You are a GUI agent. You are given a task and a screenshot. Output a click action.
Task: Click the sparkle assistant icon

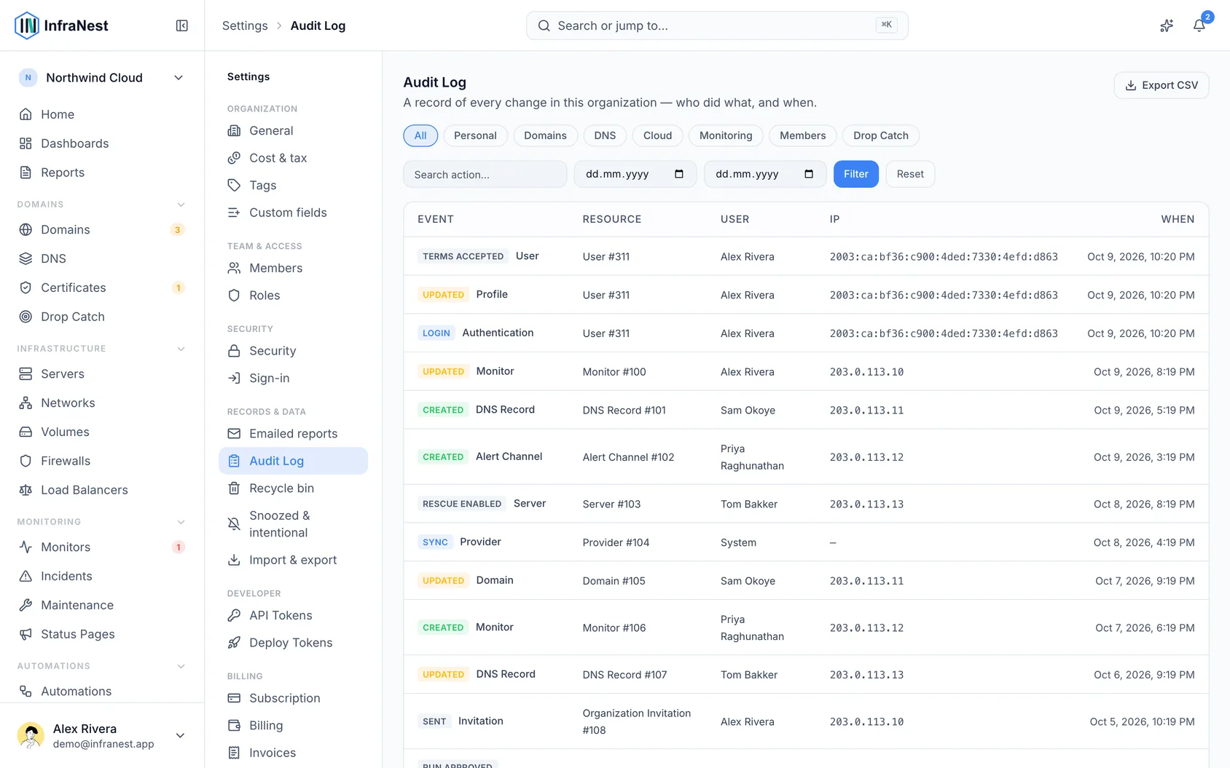(1167, 25)
